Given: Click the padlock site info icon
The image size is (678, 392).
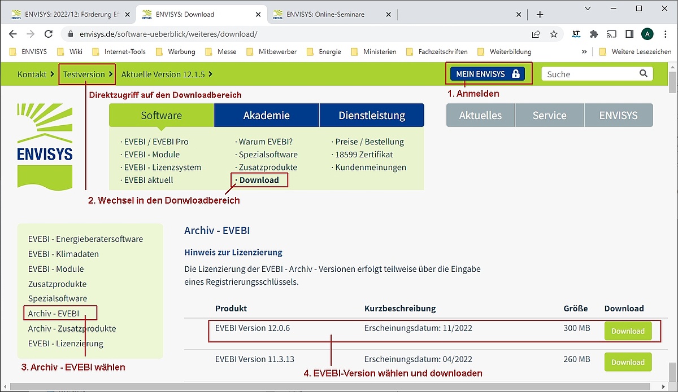Looking at the screenshot, I should click(71, 34).
